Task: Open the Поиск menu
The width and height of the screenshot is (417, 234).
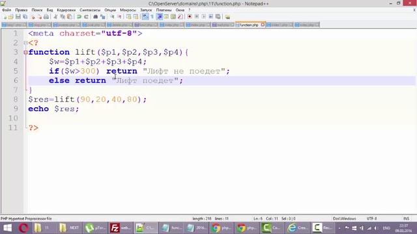Action: 37,10
